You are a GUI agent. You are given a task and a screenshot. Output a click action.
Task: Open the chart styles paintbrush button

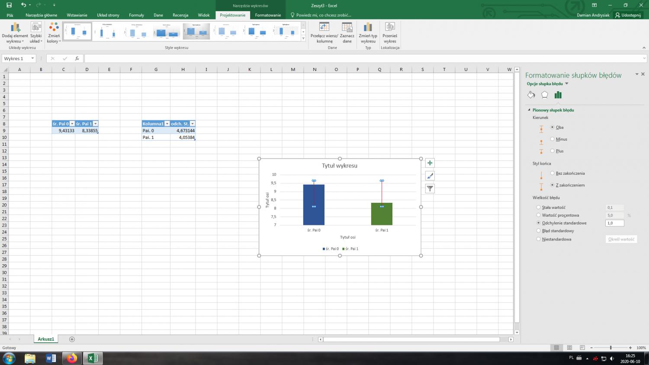pyautogui.click(x=430, y=176)
